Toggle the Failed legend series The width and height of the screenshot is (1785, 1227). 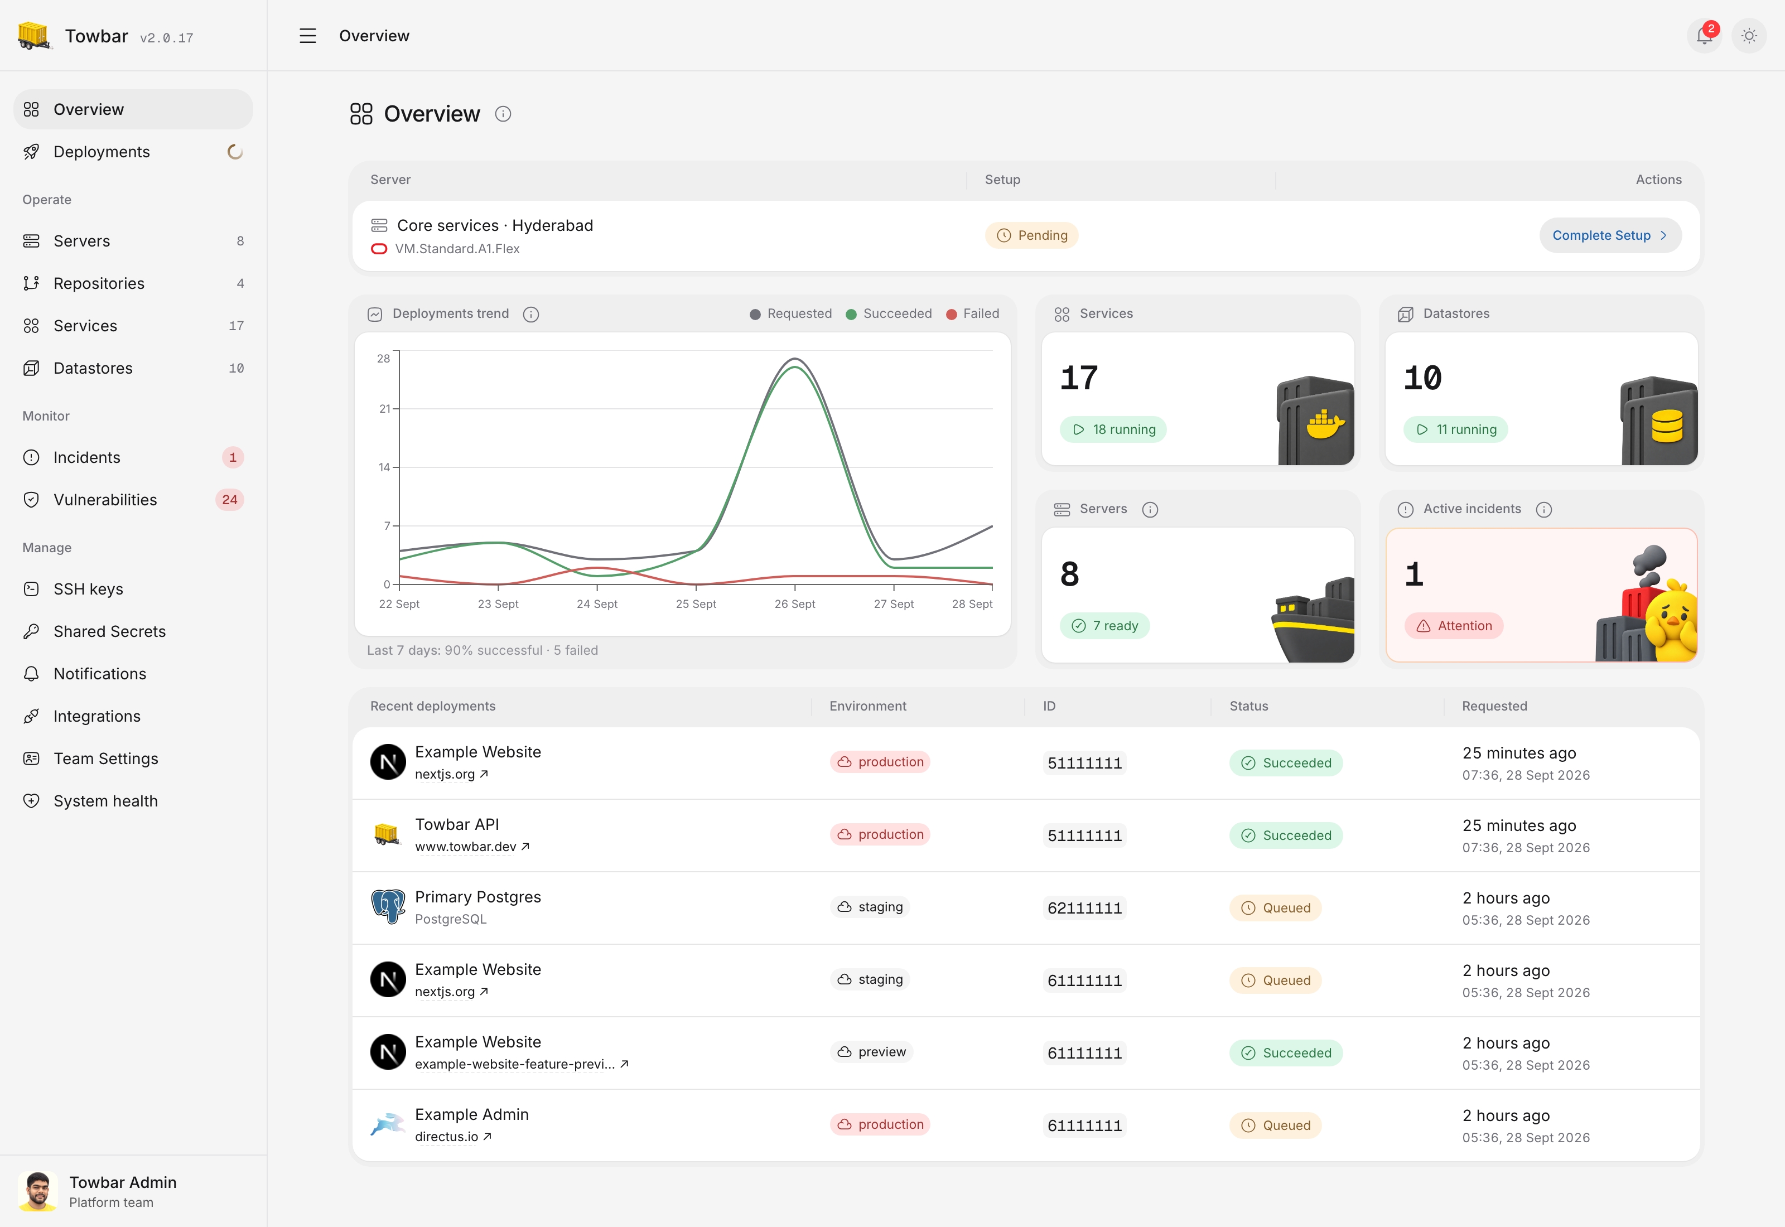point(972,313)
